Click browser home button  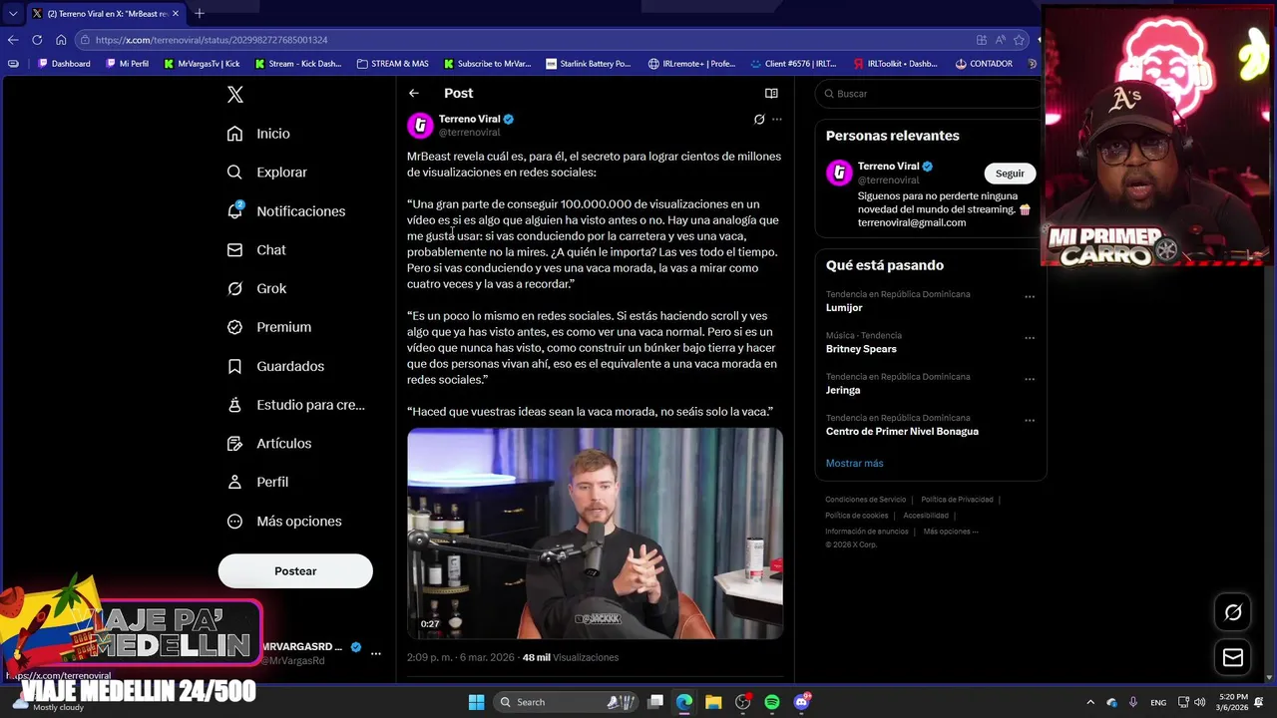[61, 40]
